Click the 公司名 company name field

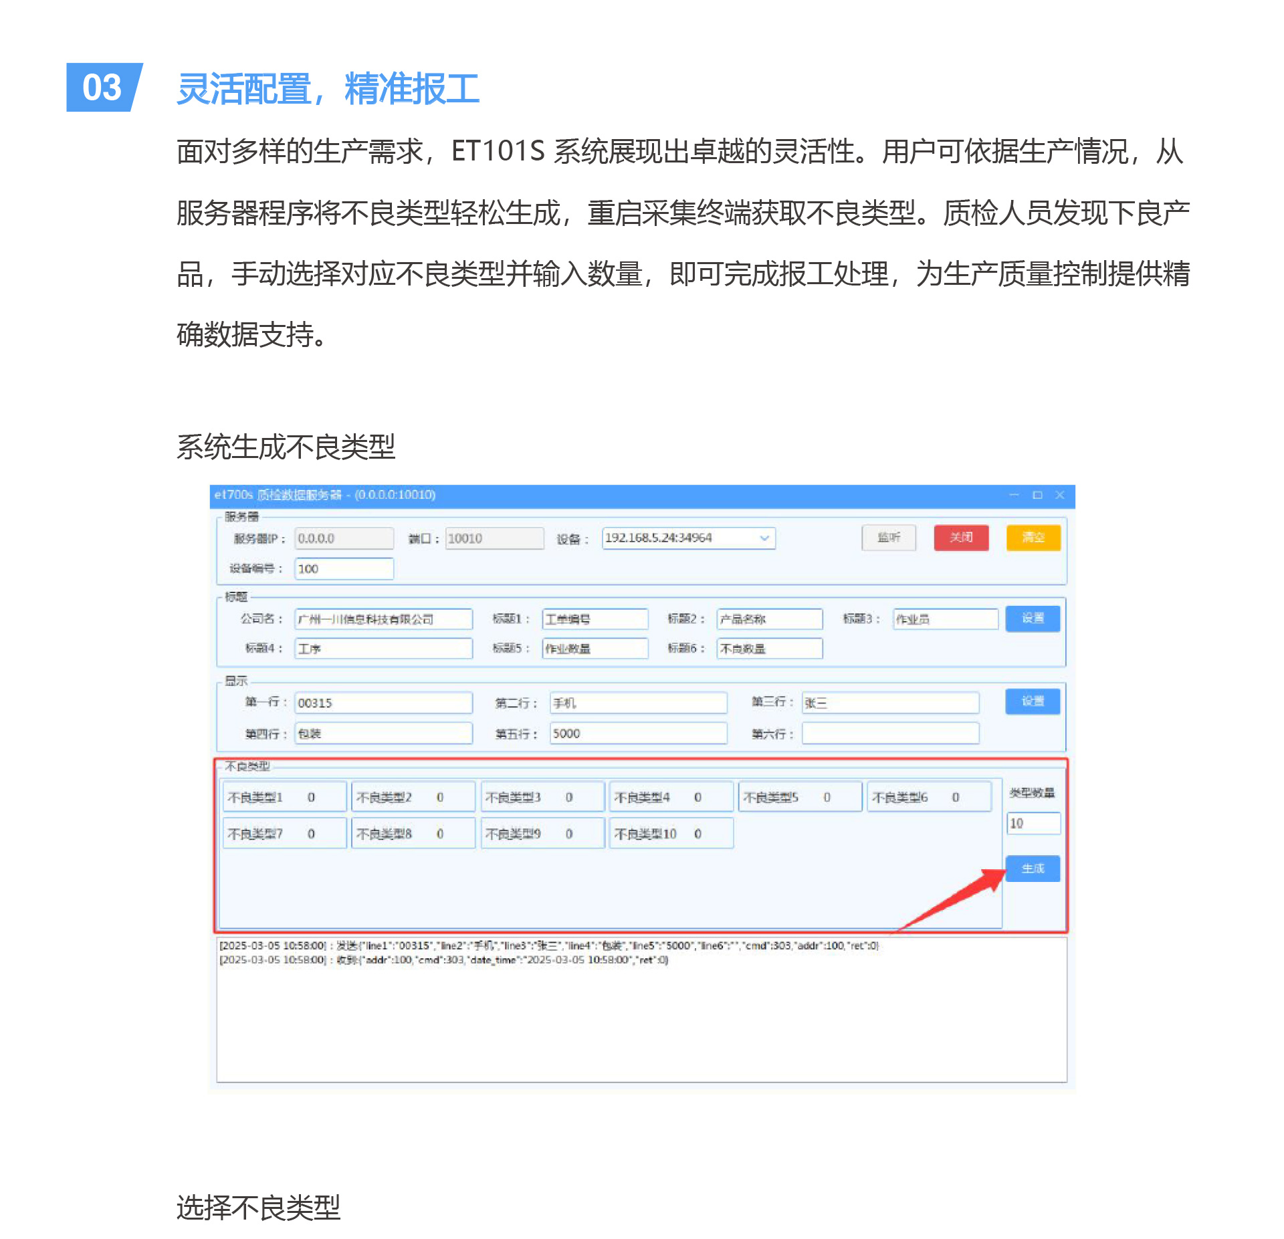(x=384, y=619)
